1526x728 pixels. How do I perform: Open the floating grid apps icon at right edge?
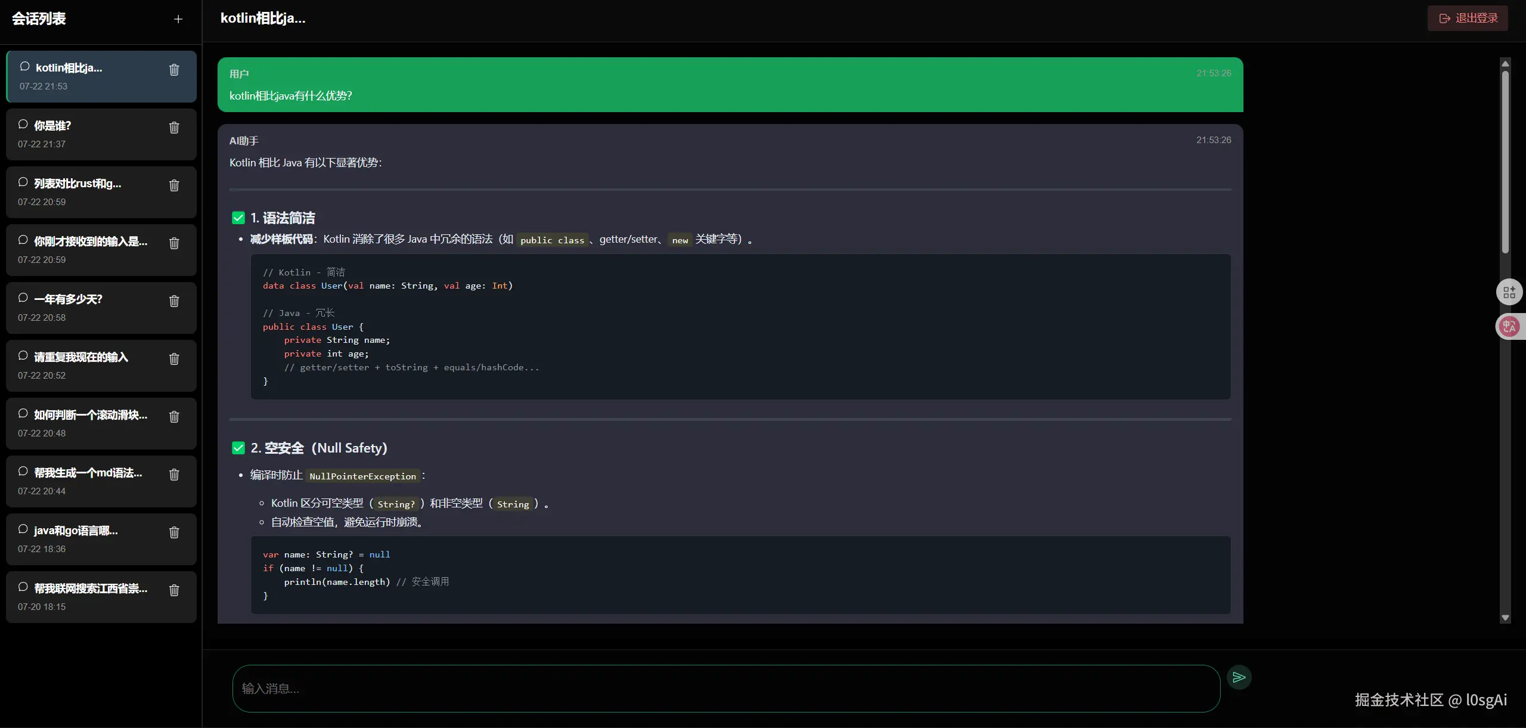point(1509,292)
